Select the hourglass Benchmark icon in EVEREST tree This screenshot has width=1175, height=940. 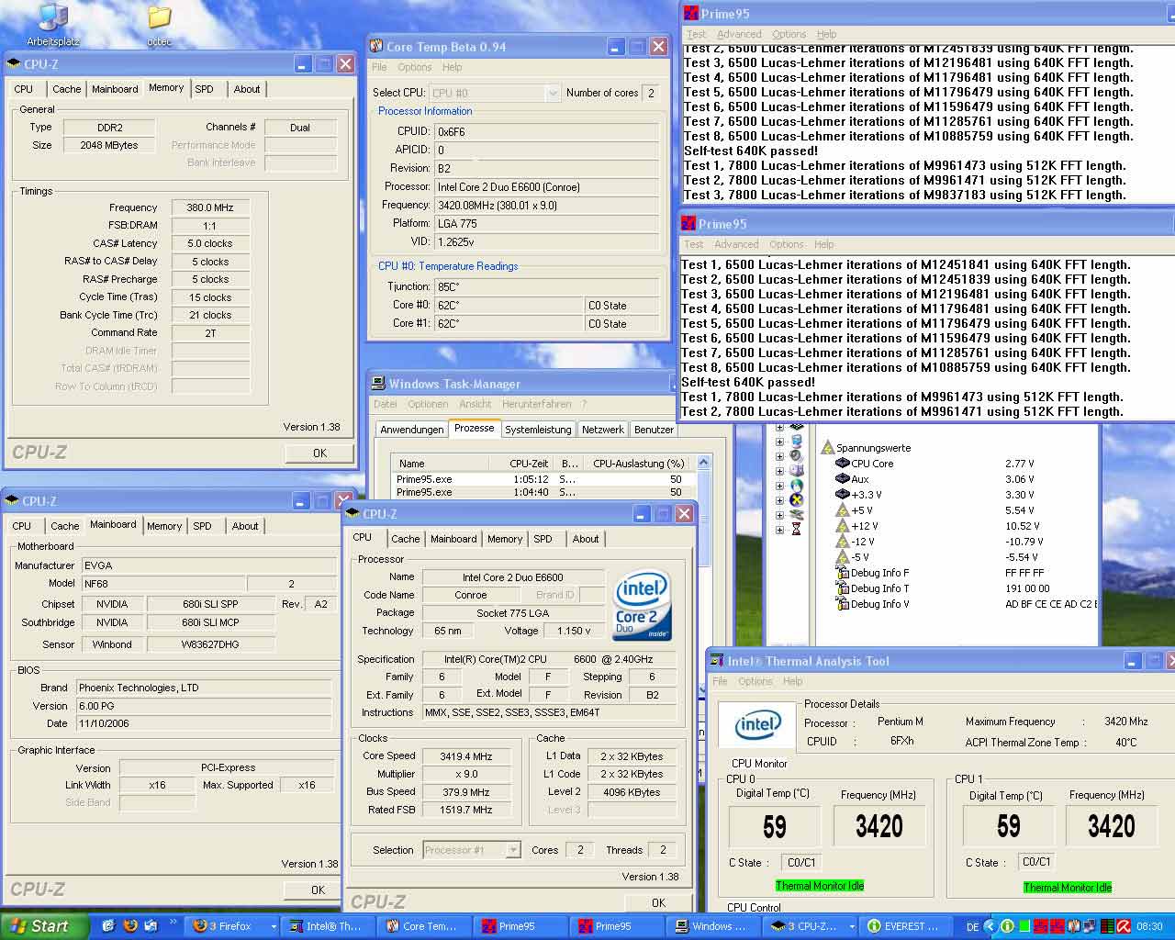(797, 530)
